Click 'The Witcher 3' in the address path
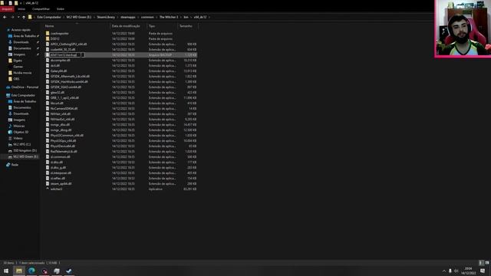The height and width of the screenshot is (276, 491). [x=169, y=17]
